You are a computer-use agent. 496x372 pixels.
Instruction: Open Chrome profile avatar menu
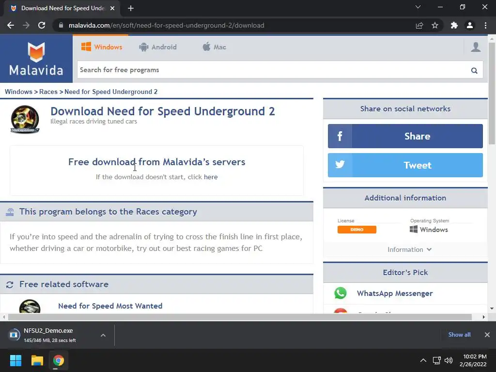470,25
